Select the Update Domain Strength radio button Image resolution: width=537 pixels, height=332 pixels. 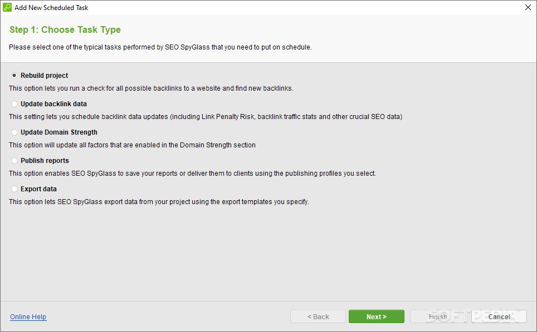pos(14,132)
